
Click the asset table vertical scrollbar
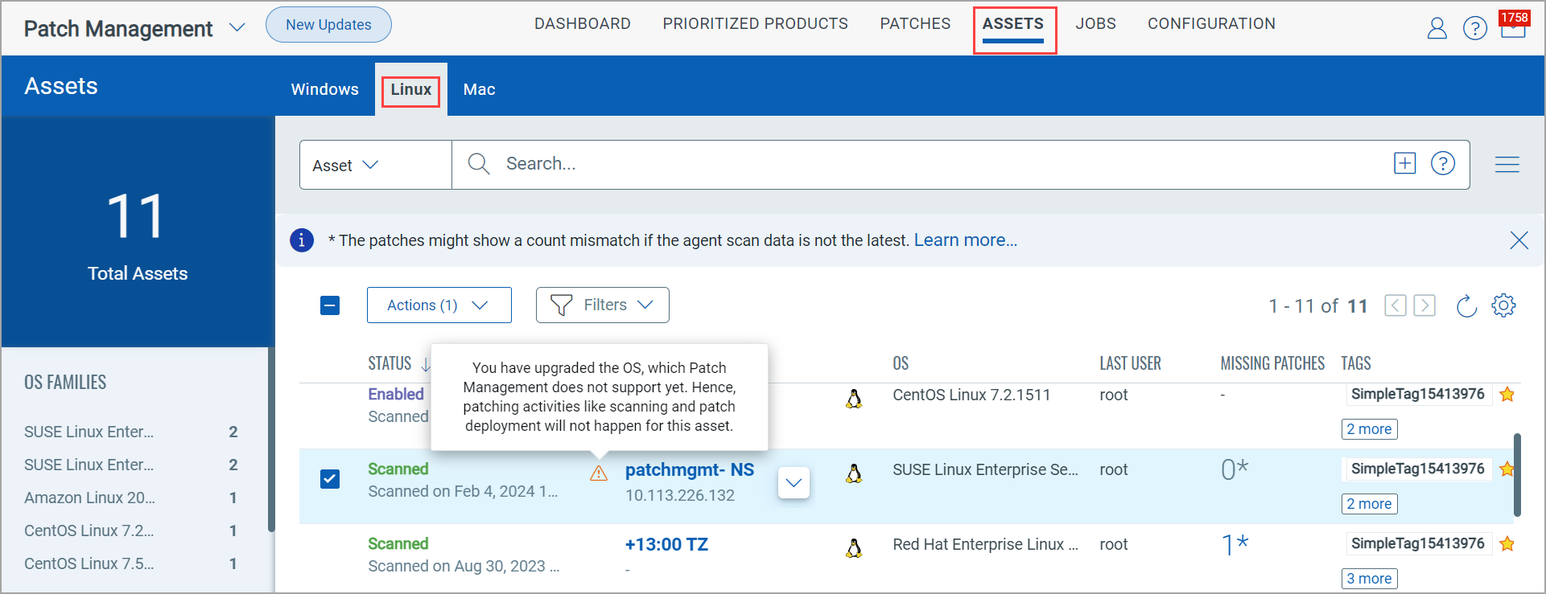(1517, 474)
